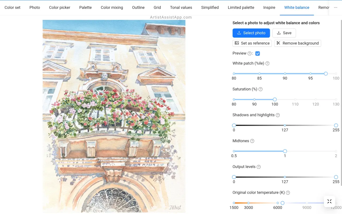Screen dimensions: 342x214
Task: Open the Inspire tab
Action: pyautogui.click(x=269, y=7)
